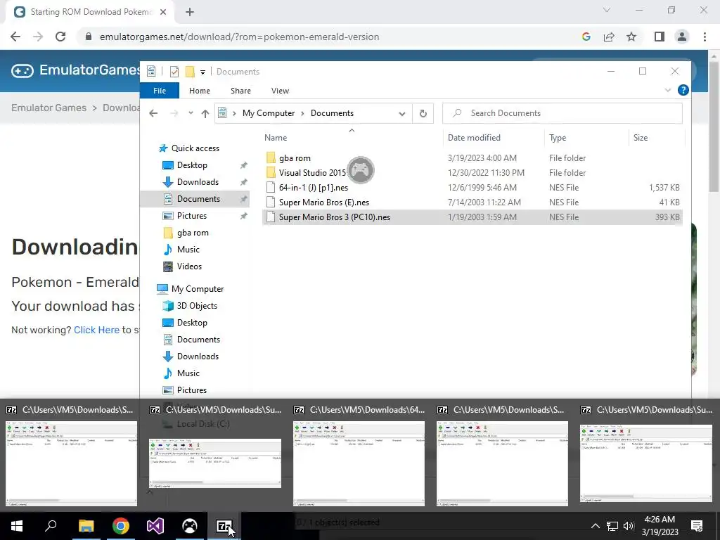Go back in File Explorer

[153, 113]
